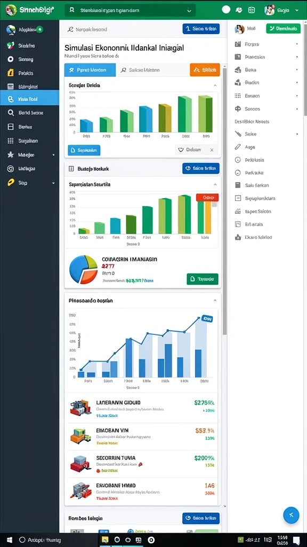Collapse the first bar chart panel chevron
307x547 pixels.
click(x=215, y=85)
